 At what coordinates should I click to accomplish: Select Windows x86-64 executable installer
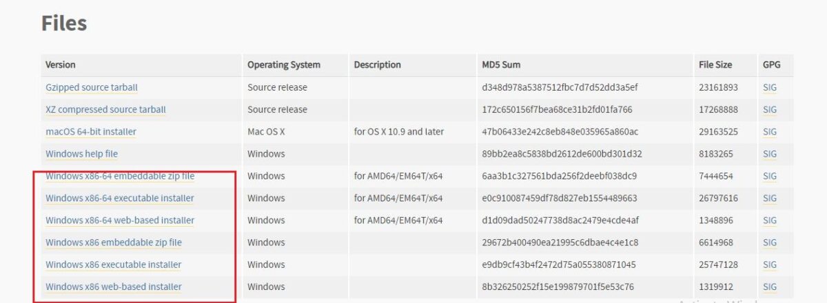point(120,198)
